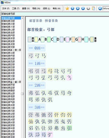Select 部首检索彳部 in the list
The image size is (109, 138).
point(11,27)
